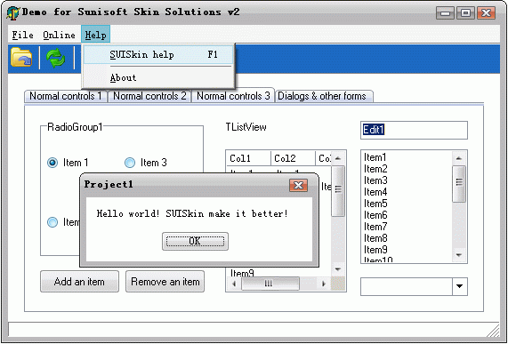Select Item6 in the right list box
The image size is (508, 344).
point(407,215)
